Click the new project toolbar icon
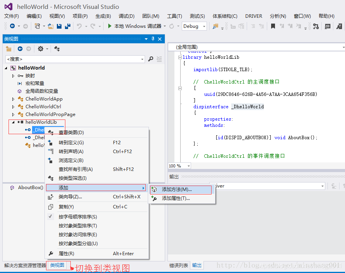Image resolution: width=345 pixels, height=273 pixels. coord(38,26)
